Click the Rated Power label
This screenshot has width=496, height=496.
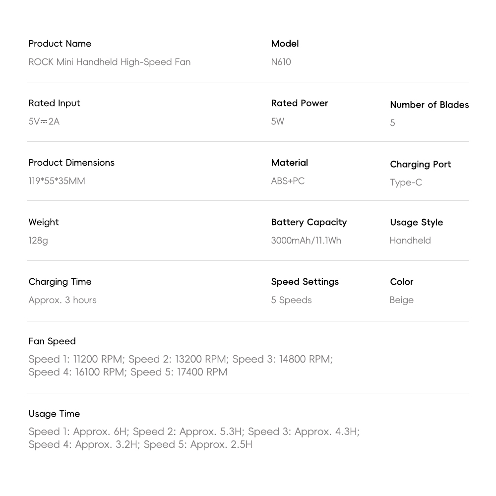coord(299,103)
